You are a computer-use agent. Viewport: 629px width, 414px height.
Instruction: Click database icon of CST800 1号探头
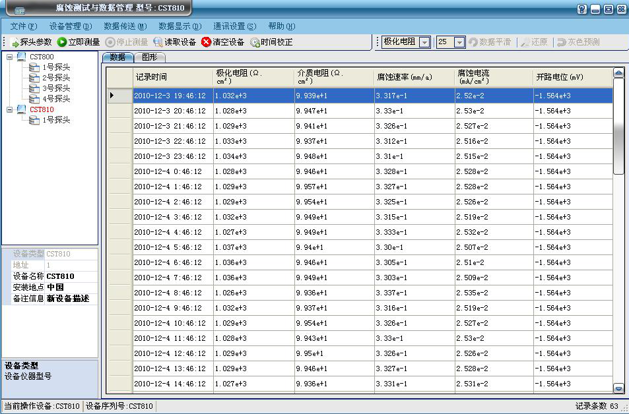point(34,67)
